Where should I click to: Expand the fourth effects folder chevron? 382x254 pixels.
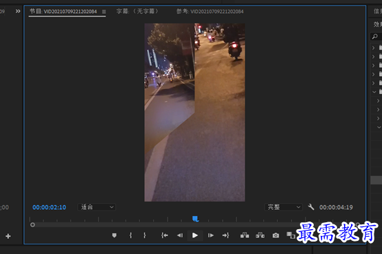(374, 74)
